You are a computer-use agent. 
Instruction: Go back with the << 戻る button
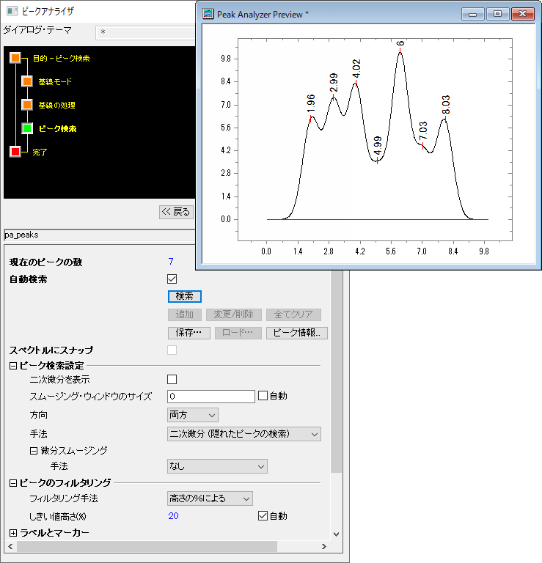[x=176, y=212]
